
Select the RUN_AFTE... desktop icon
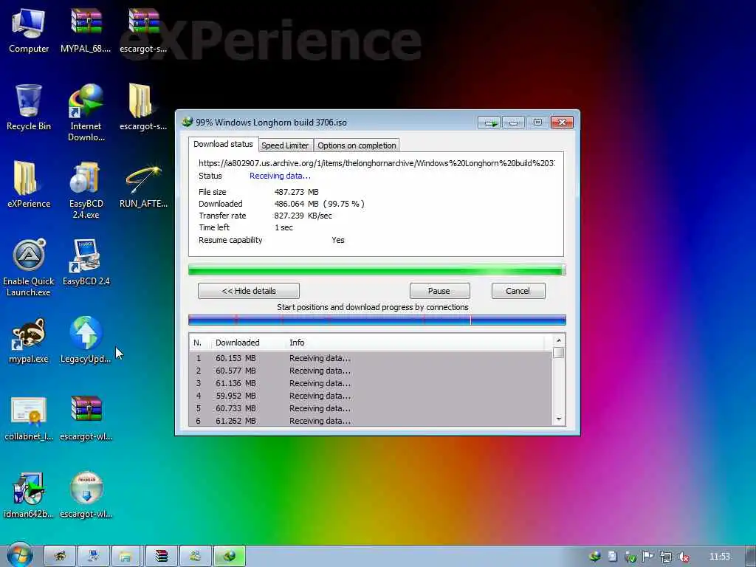pos(143,185)
